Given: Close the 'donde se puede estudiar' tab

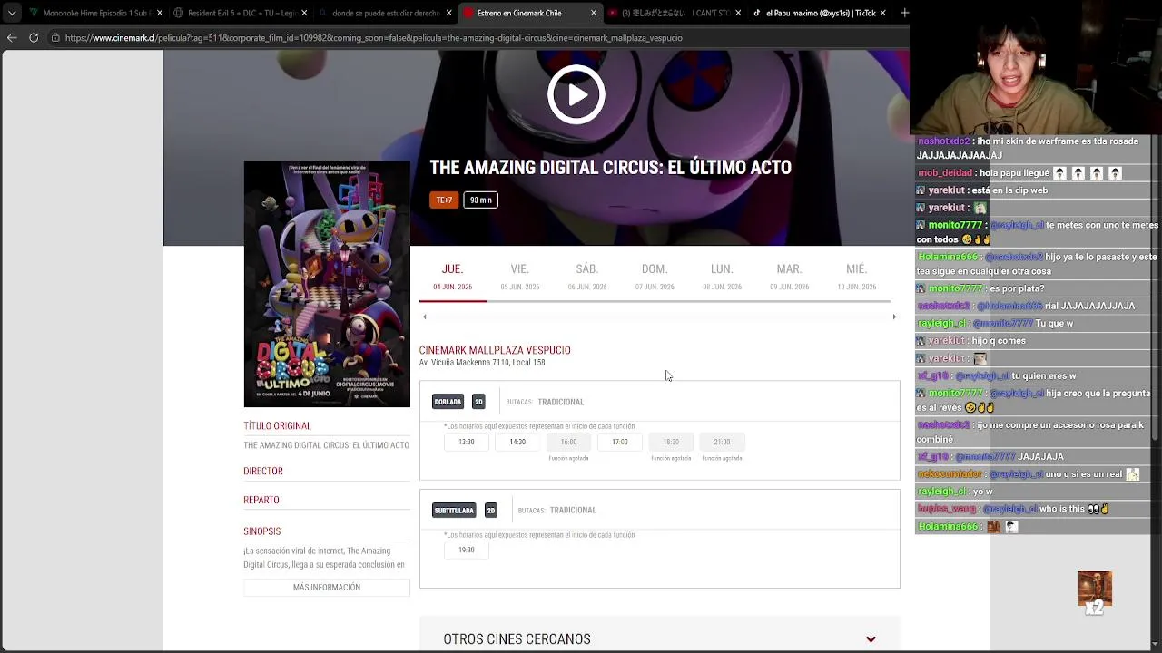Looking at the screenshot, I should click(x=449, y=13).
